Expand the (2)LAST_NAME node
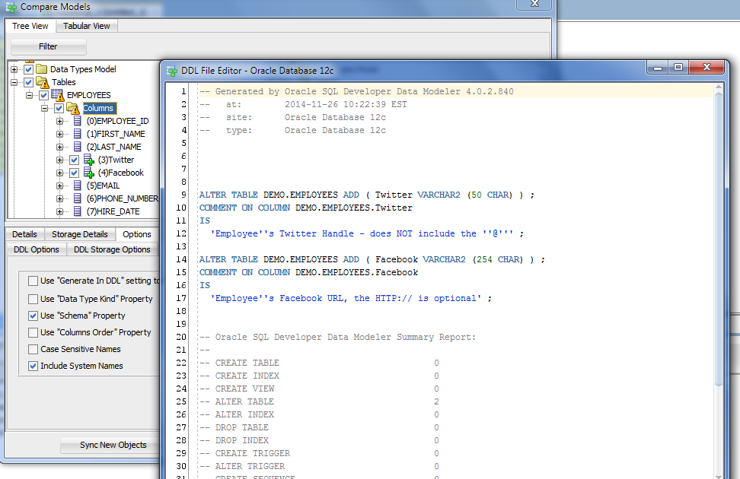The image size is (740, 479). 59,147
